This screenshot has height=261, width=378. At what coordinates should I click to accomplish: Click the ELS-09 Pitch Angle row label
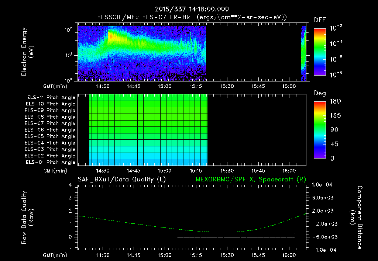coord(50,111)
